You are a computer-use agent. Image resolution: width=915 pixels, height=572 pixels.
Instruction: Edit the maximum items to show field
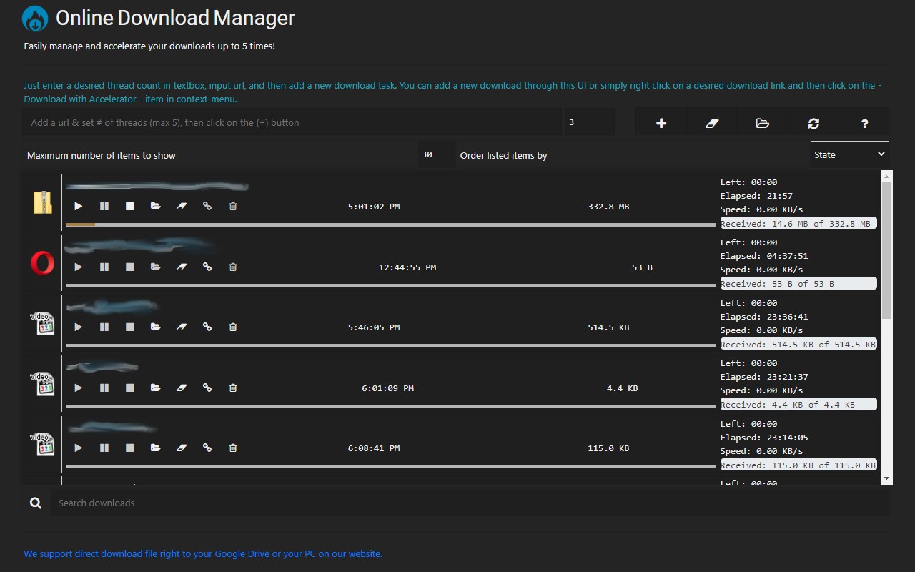[x=436, y=154]
